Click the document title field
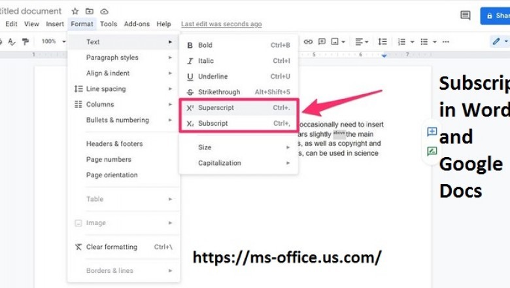This screenshot has width=510, height=288. tap(31, 11)
